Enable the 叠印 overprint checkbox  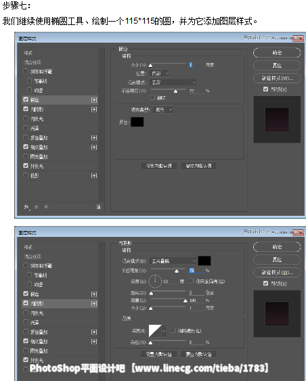click(152, 97)
